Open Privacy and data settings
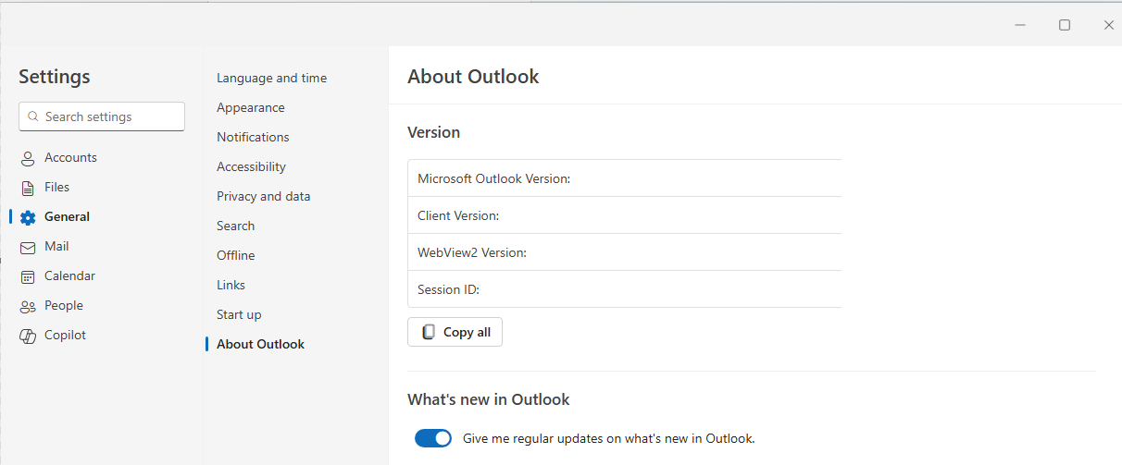The image size is (1122, 465). pyautogui.click(x=263, y=197)
